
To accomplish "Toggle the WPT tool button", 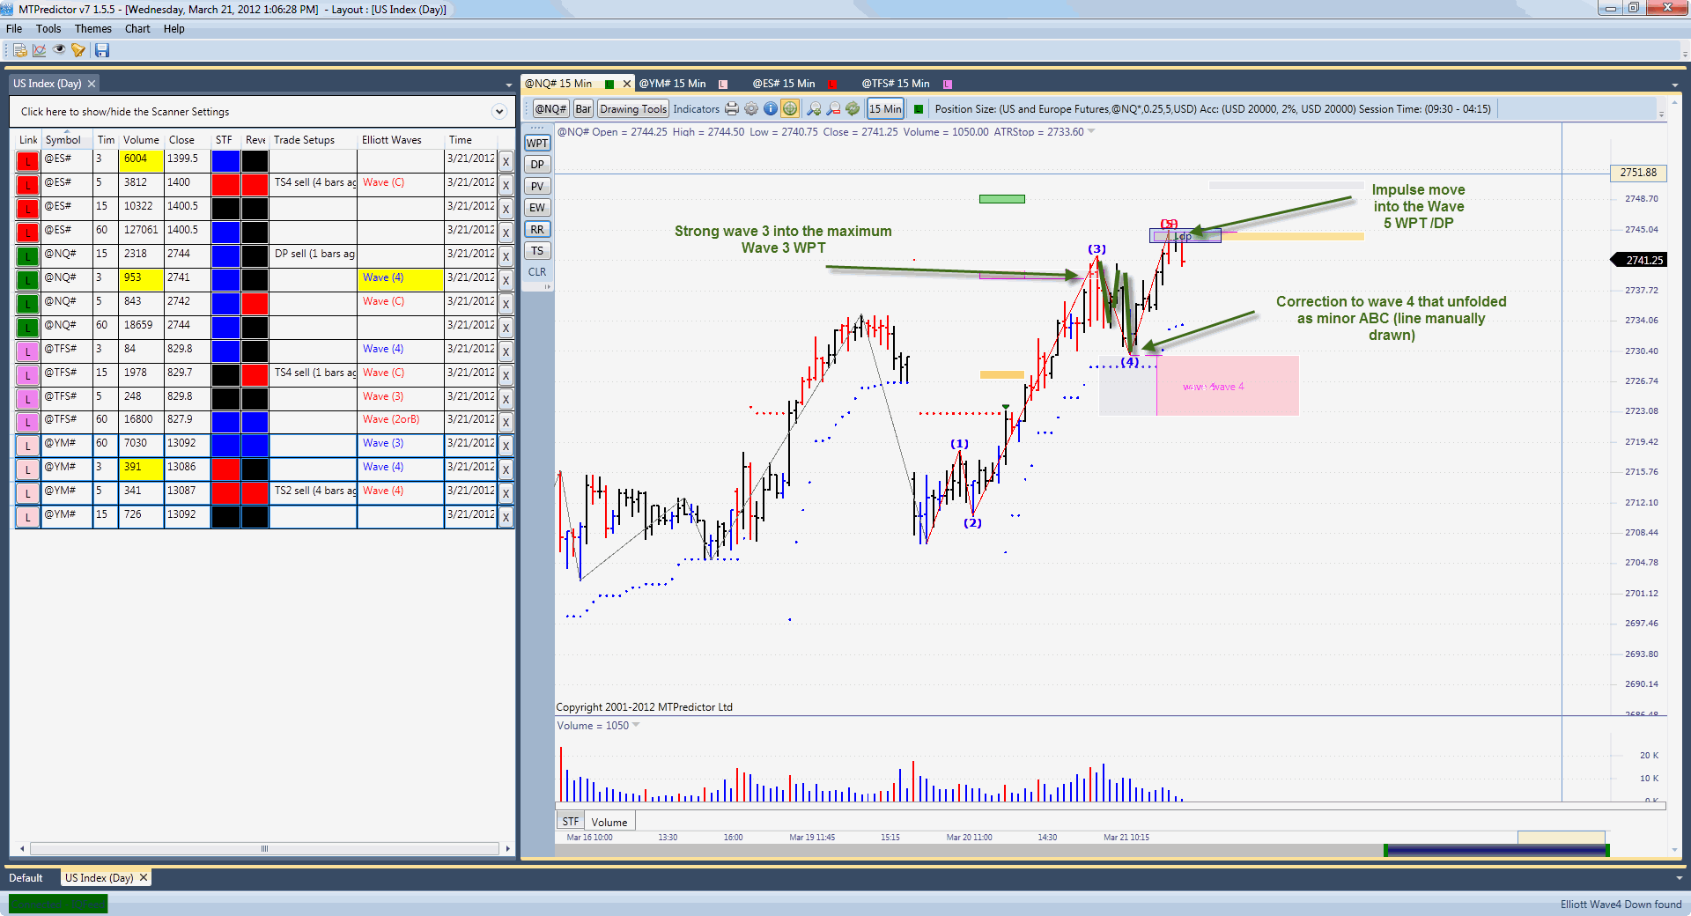I will (537, 143).
